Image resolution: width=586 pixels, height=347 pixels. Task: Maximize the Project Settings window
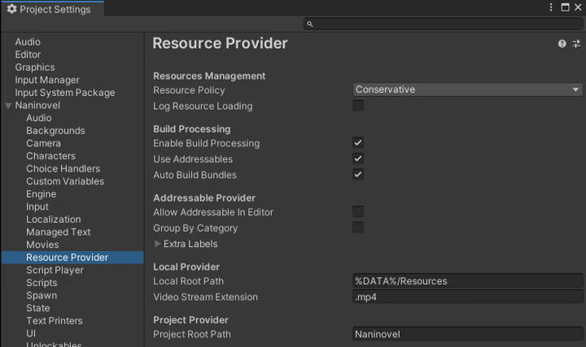(x=565, y=7)
